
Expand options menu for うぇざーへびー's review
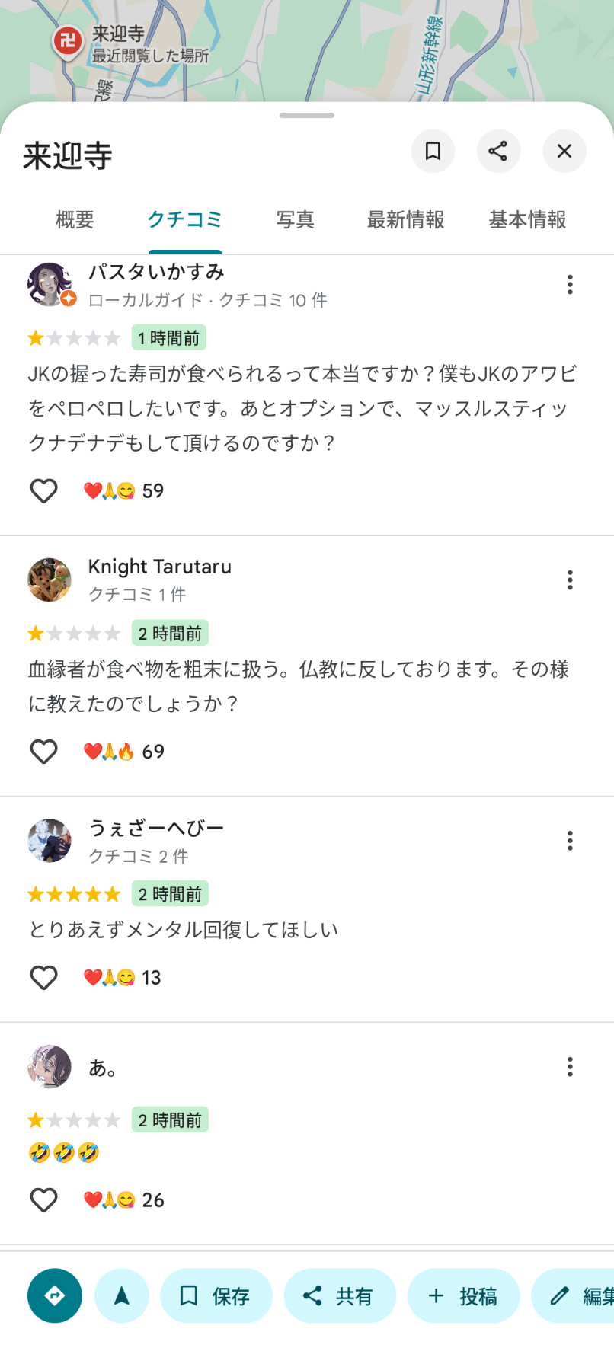click(570, 841)
